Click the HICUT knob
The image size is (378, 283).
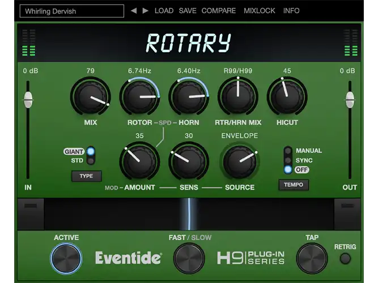(287, 97)
